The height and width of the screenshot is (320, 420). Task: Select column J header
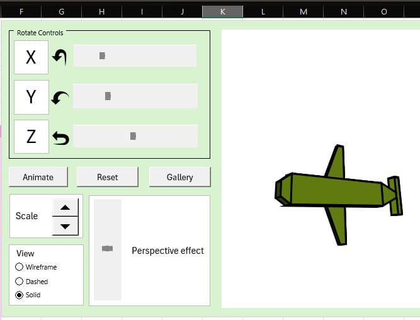tap(182, 11)
